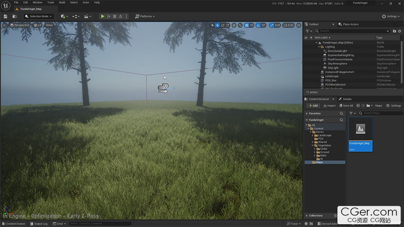Image resolution: width=404 pixels, height=227 pixels.
Task: Toggle Outliner visibility eye column header
Action: (306, 38)
